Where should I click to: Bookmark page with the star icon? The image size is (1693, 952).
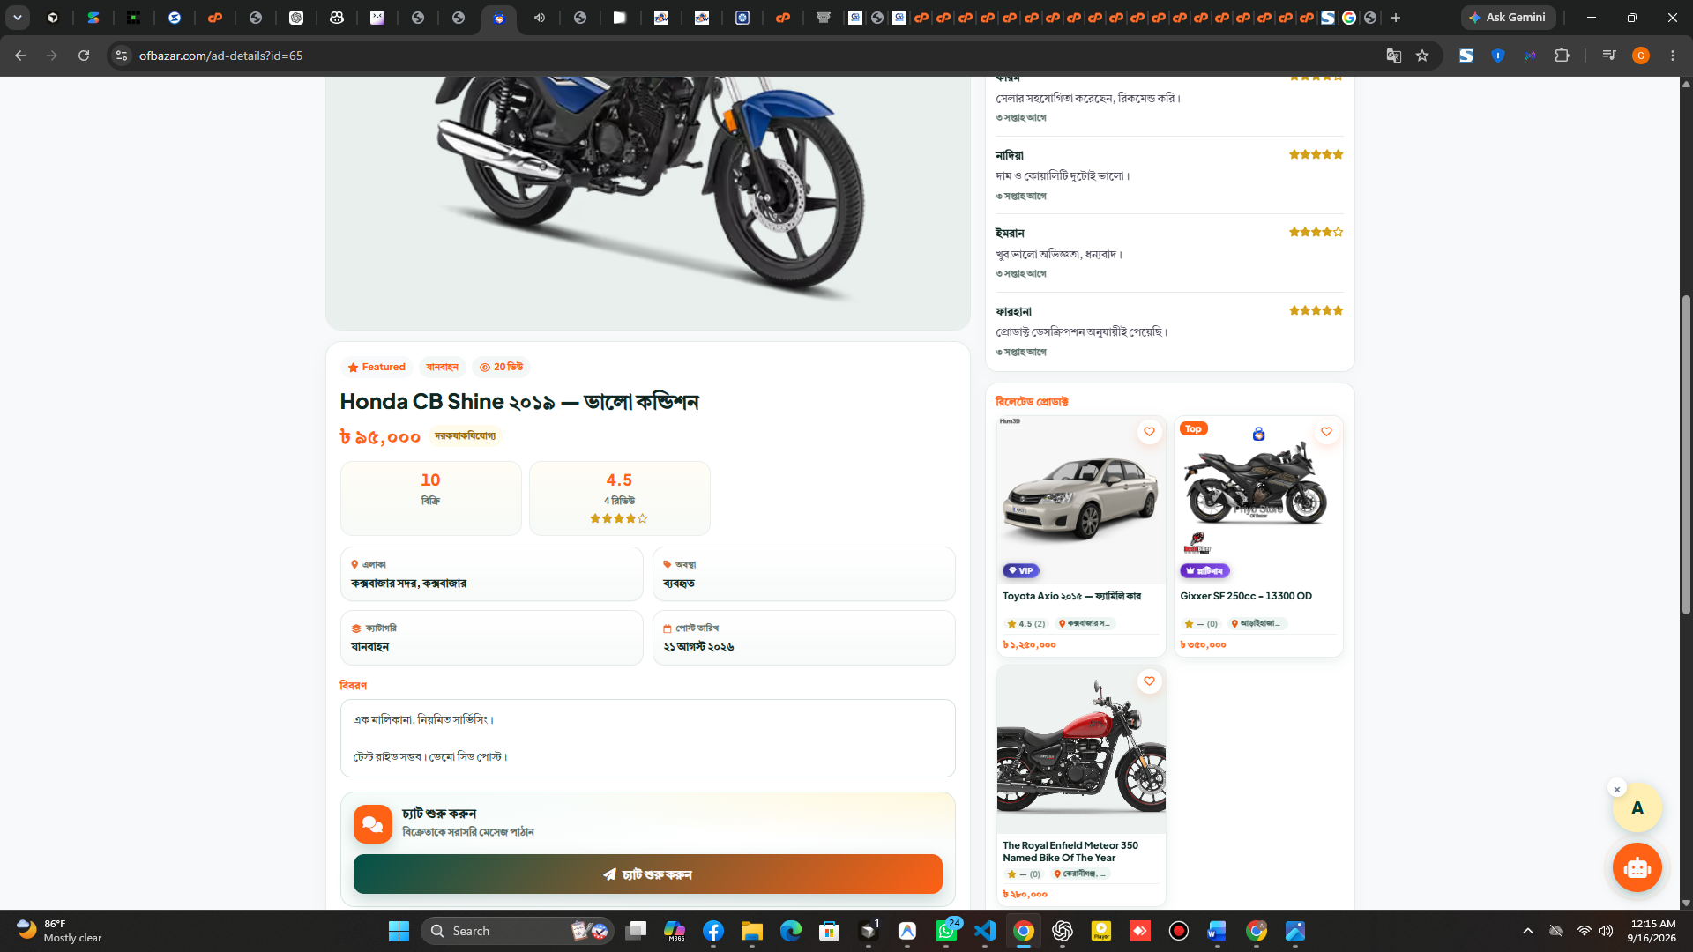point(1422,56)
